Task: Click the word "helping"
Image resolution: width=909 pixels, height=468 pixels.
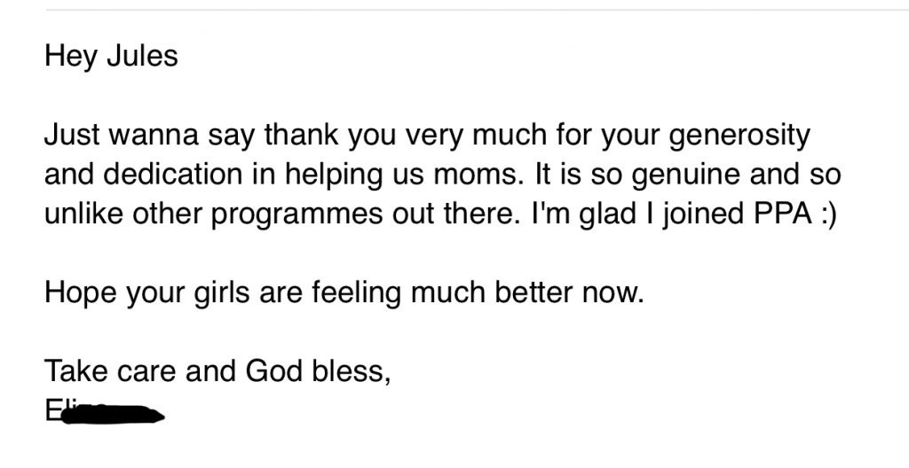Action: pyautogui.click(x=335, y=175)
